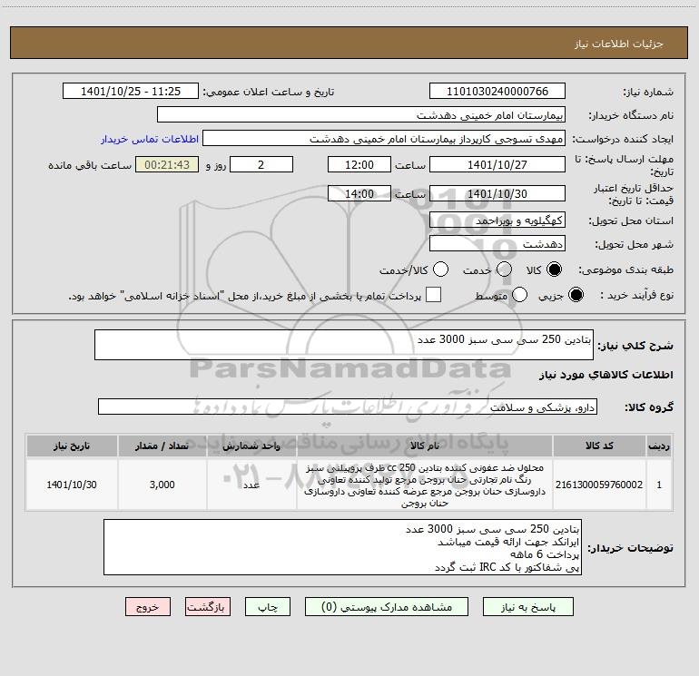Click تاریخ نیاز column header
The width and height of the screenshot is (699, 676).
point(72,446)
